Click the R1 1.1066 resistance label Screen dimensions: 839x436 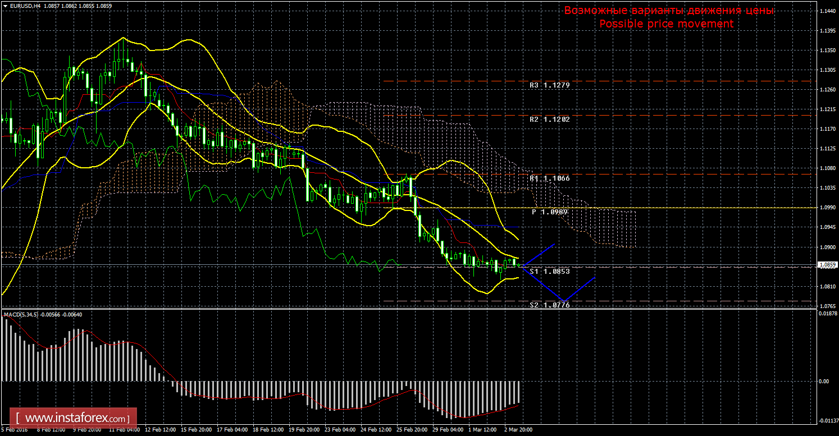(x=549, y=178)
